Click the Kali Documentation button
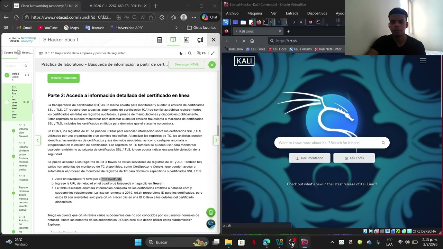Image resolution: width=443 pixels, height=249 pixels. [309, 158]
